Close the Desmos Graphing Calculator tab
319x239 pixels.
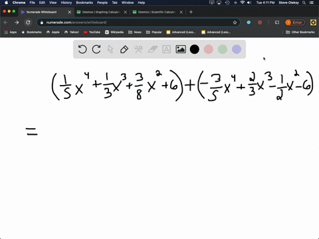pos(126,12)
